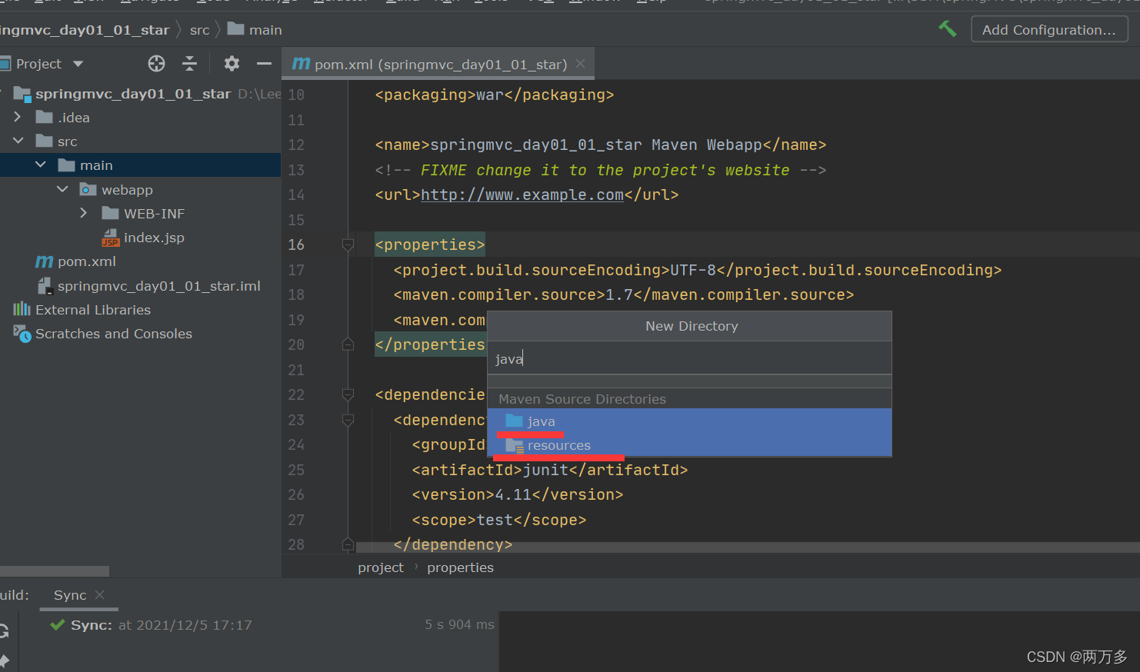Open the Project view dropdown arrow
Image resolution: width=1140 pixels, height=672 pixels.
(x=78, y=64)
